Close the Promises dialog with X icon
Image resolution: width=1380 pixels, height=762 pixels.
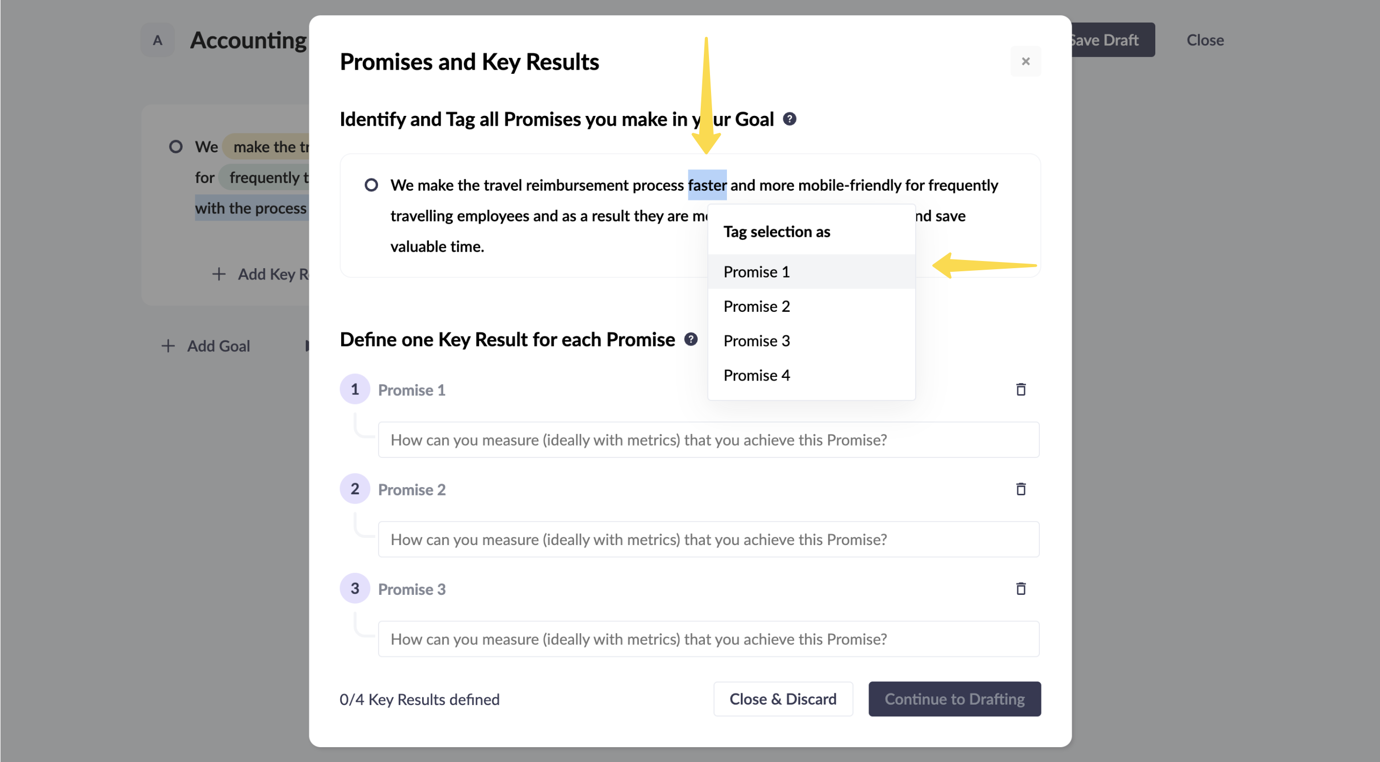[x=1026, y=61]
